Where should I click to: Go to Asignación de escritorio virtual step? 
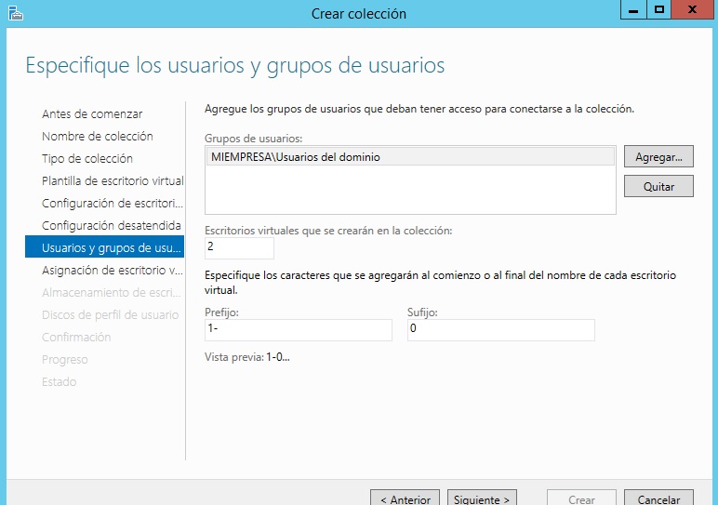point(113,271)
